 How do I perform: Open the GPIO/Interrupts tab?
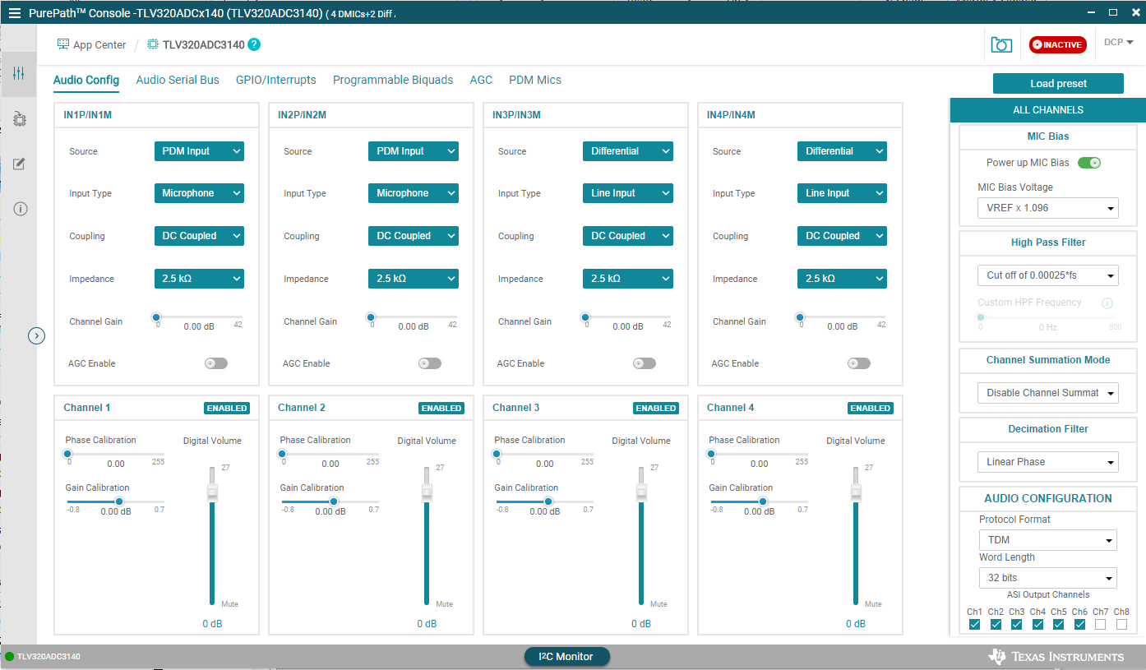pyautogui.click(x=276, y=80)
